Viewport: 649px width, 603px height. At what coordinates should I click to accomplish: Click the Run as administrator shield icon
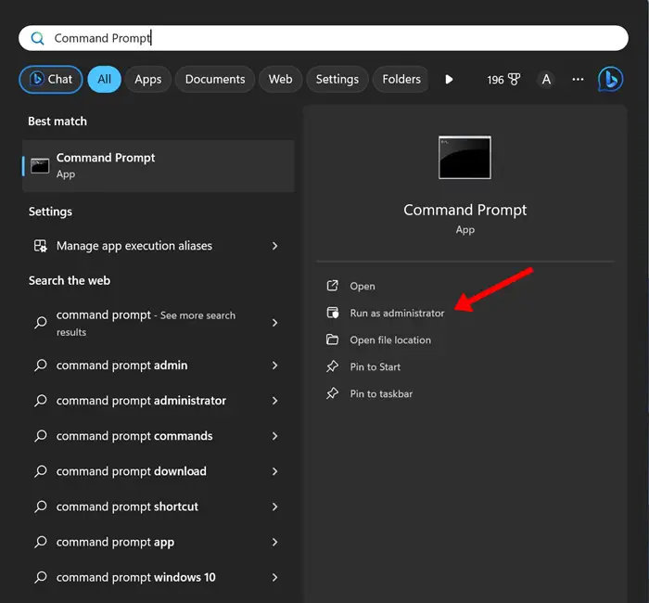click(x=333, y=313)
